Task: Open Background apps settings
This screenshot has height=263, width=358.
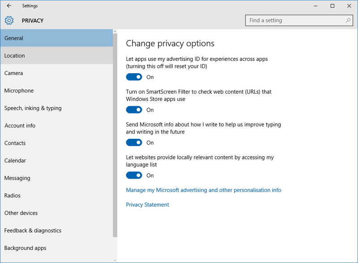Action: (x=57, y=248)
